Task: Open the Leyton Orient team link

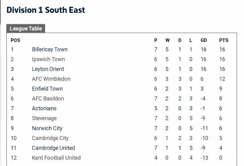Action: [x=48, y=69]
